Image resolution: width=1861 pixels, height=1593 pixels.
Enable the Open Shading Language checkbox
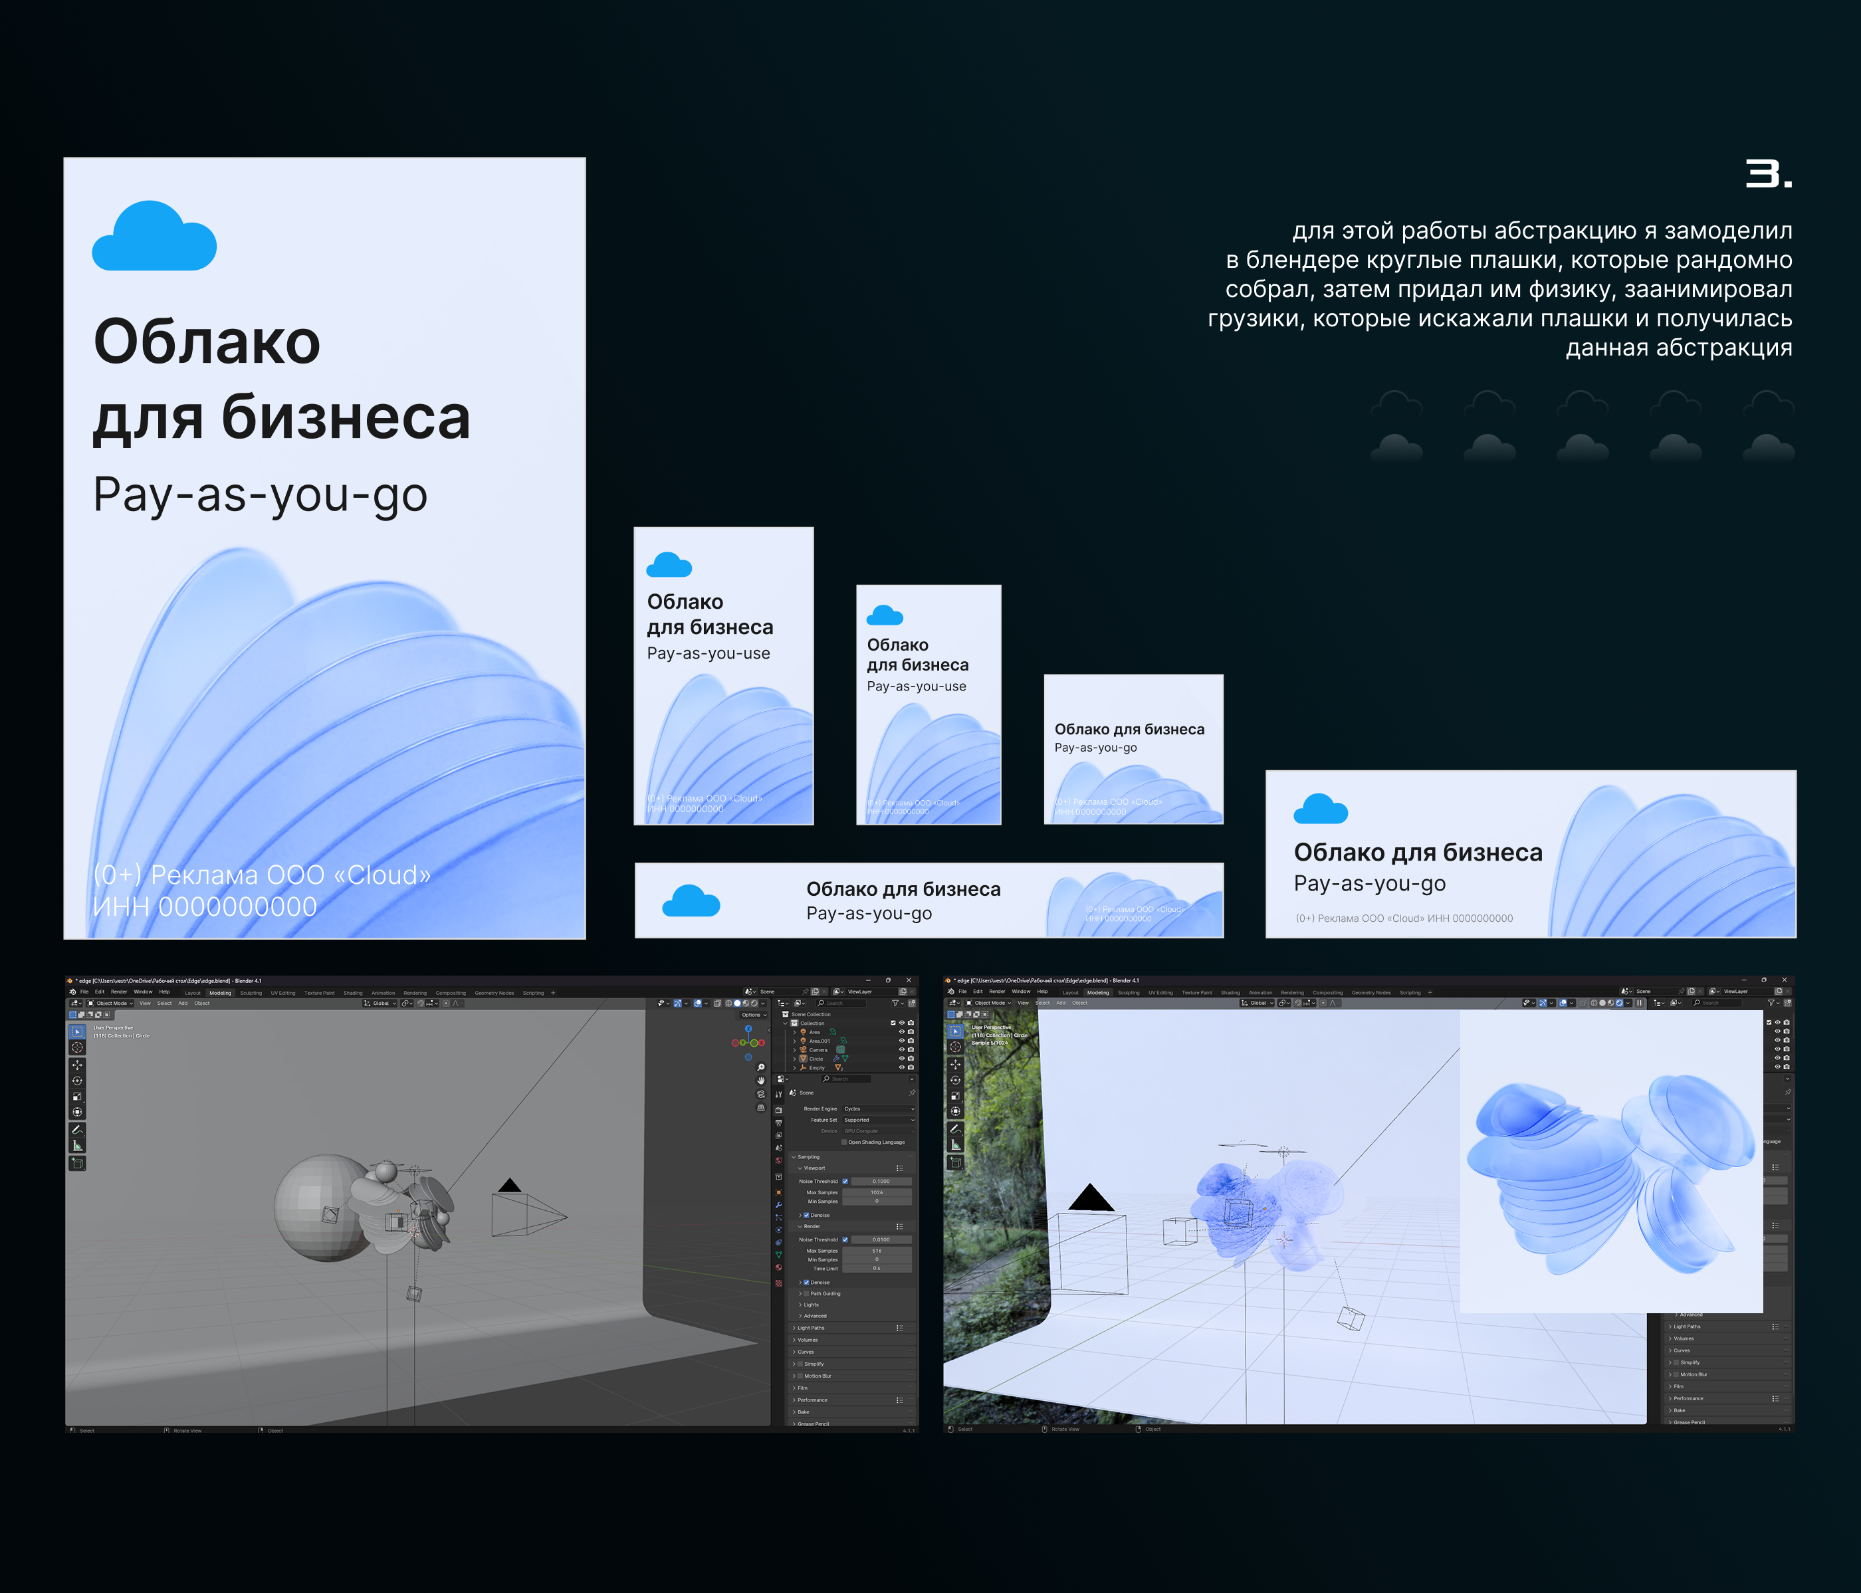[x=844, y=1142]
